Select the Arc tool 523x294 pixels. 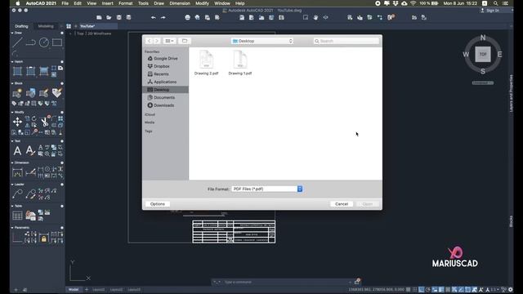pyautogui.click(x=15, y=53)
